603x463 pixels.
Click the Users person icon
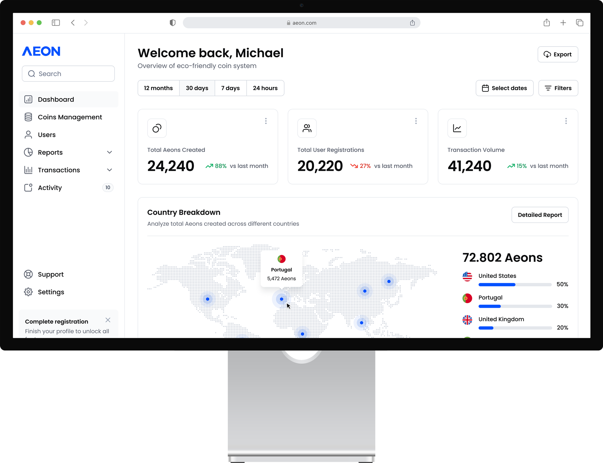click(x=28, y=135)
